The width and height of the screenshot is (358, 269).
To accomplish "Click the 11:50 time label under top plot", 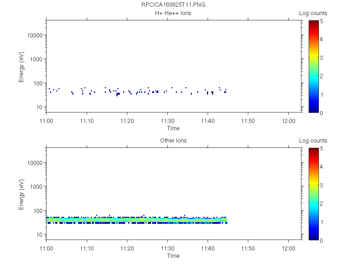I will (x=248, y=121).
